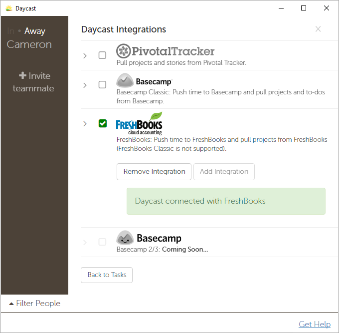The image size is (339, 333).
Task: Go Back to Tasks
Action: (x=107, y=275)
